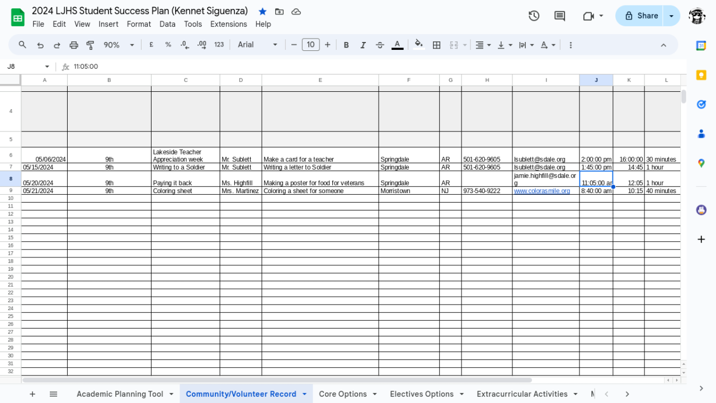The height and width of the screenshot is (403, 716).
Task: Open the www.colorasmile.org link
Action: (x=541, y=191)
